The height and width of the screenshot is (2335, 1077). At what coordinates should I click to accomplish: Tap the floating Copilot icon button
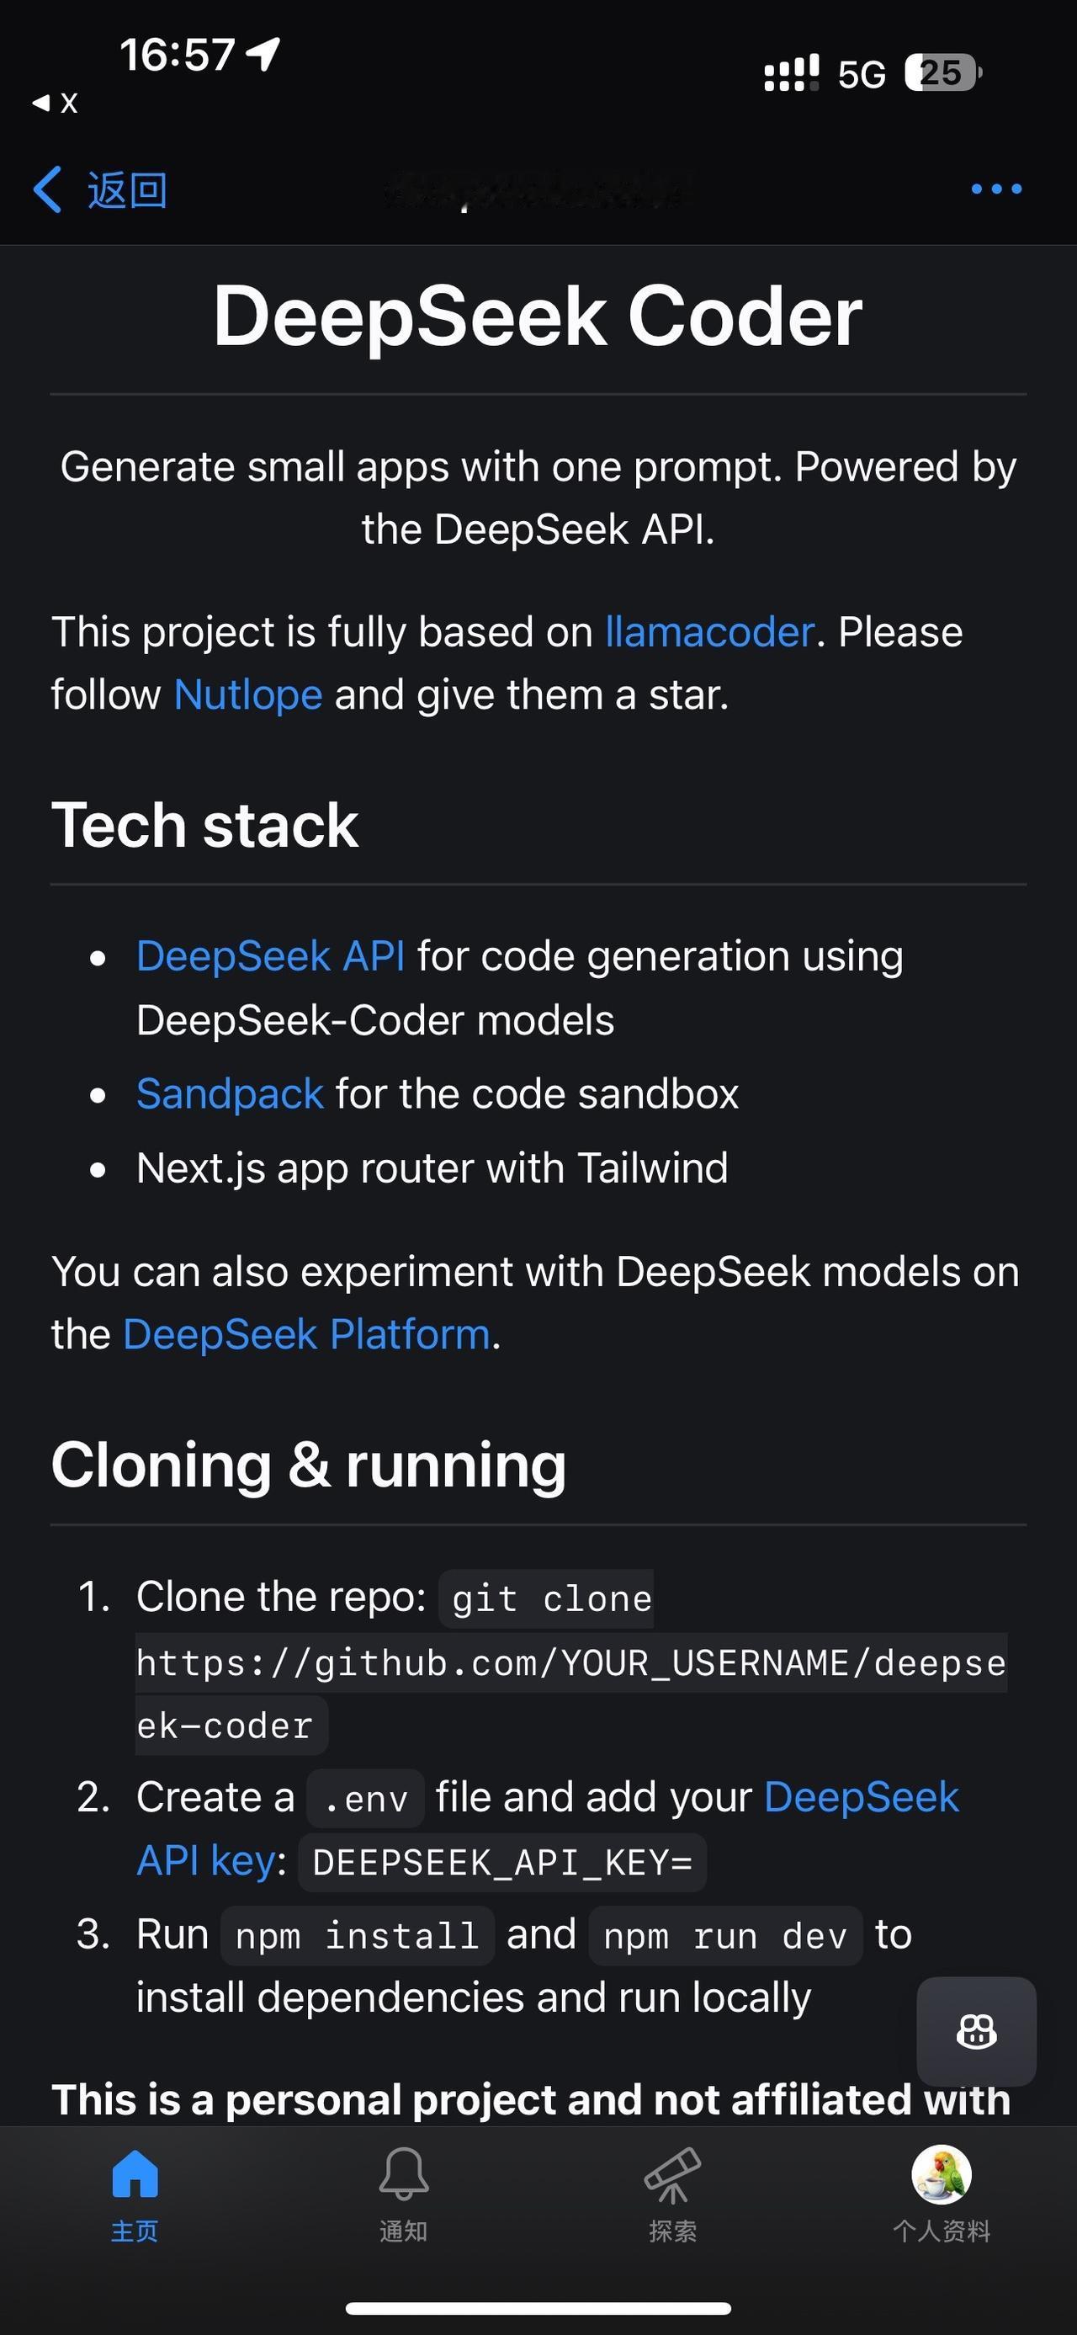pyautogui.click(x=977, y=2031)
